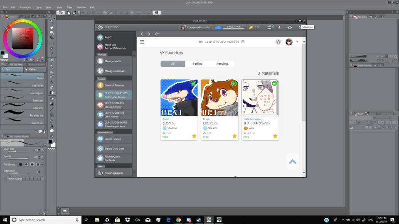This screenshot has width=399, height=224.
Task: Click the Sharkinn author link under ぴたペン
Action: pyautogui.click(x=172, y=128)
